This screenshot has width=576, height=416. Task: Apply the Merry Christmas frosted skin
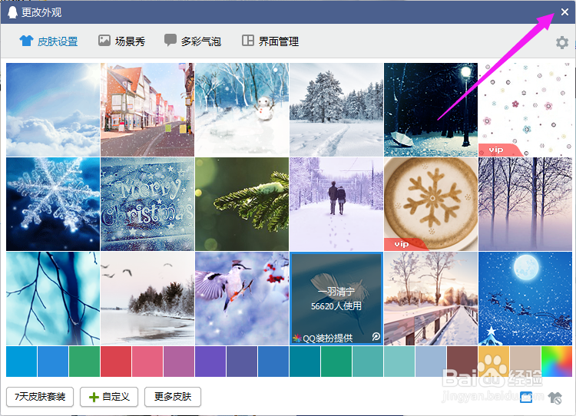pos(147,203)
